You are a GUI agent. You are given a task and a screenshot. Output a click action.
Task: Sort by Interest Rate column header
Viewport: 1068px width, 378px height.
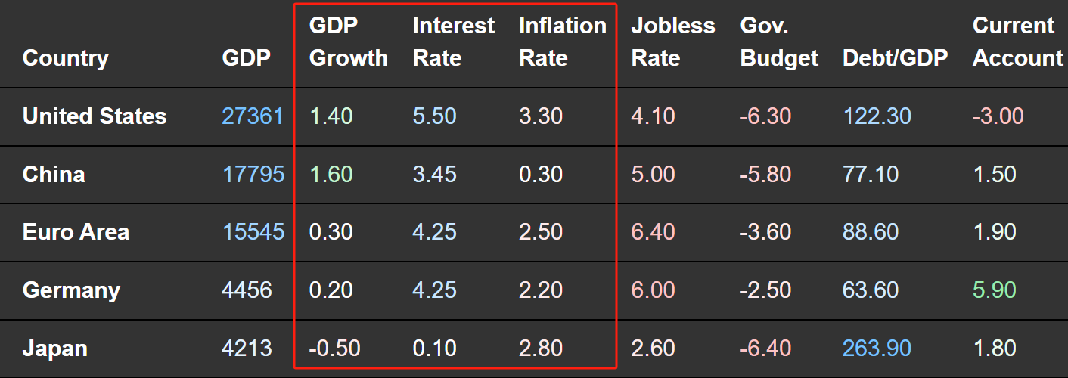click(454, 42)
